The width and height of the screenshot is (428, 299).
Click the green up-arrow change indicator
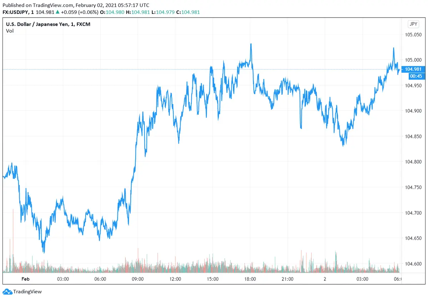(57, 12)
